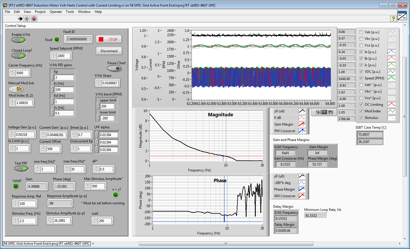This screenshot has width=410, height=249.
Task: Open the Tools menu
Action: click(x=70, y=12)
